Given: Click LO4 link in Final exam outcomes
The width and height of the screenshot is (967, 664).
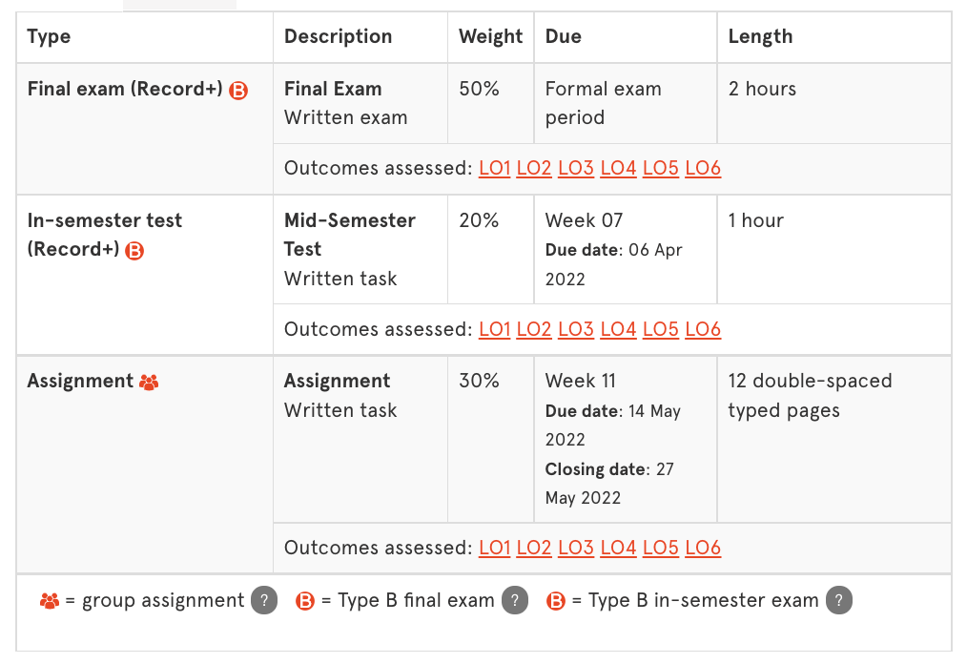Looking at the screenshot, I should point(618,169).
